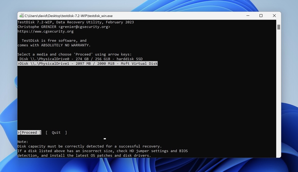Click the TestDisk app icon in title bar

point(22,16)
